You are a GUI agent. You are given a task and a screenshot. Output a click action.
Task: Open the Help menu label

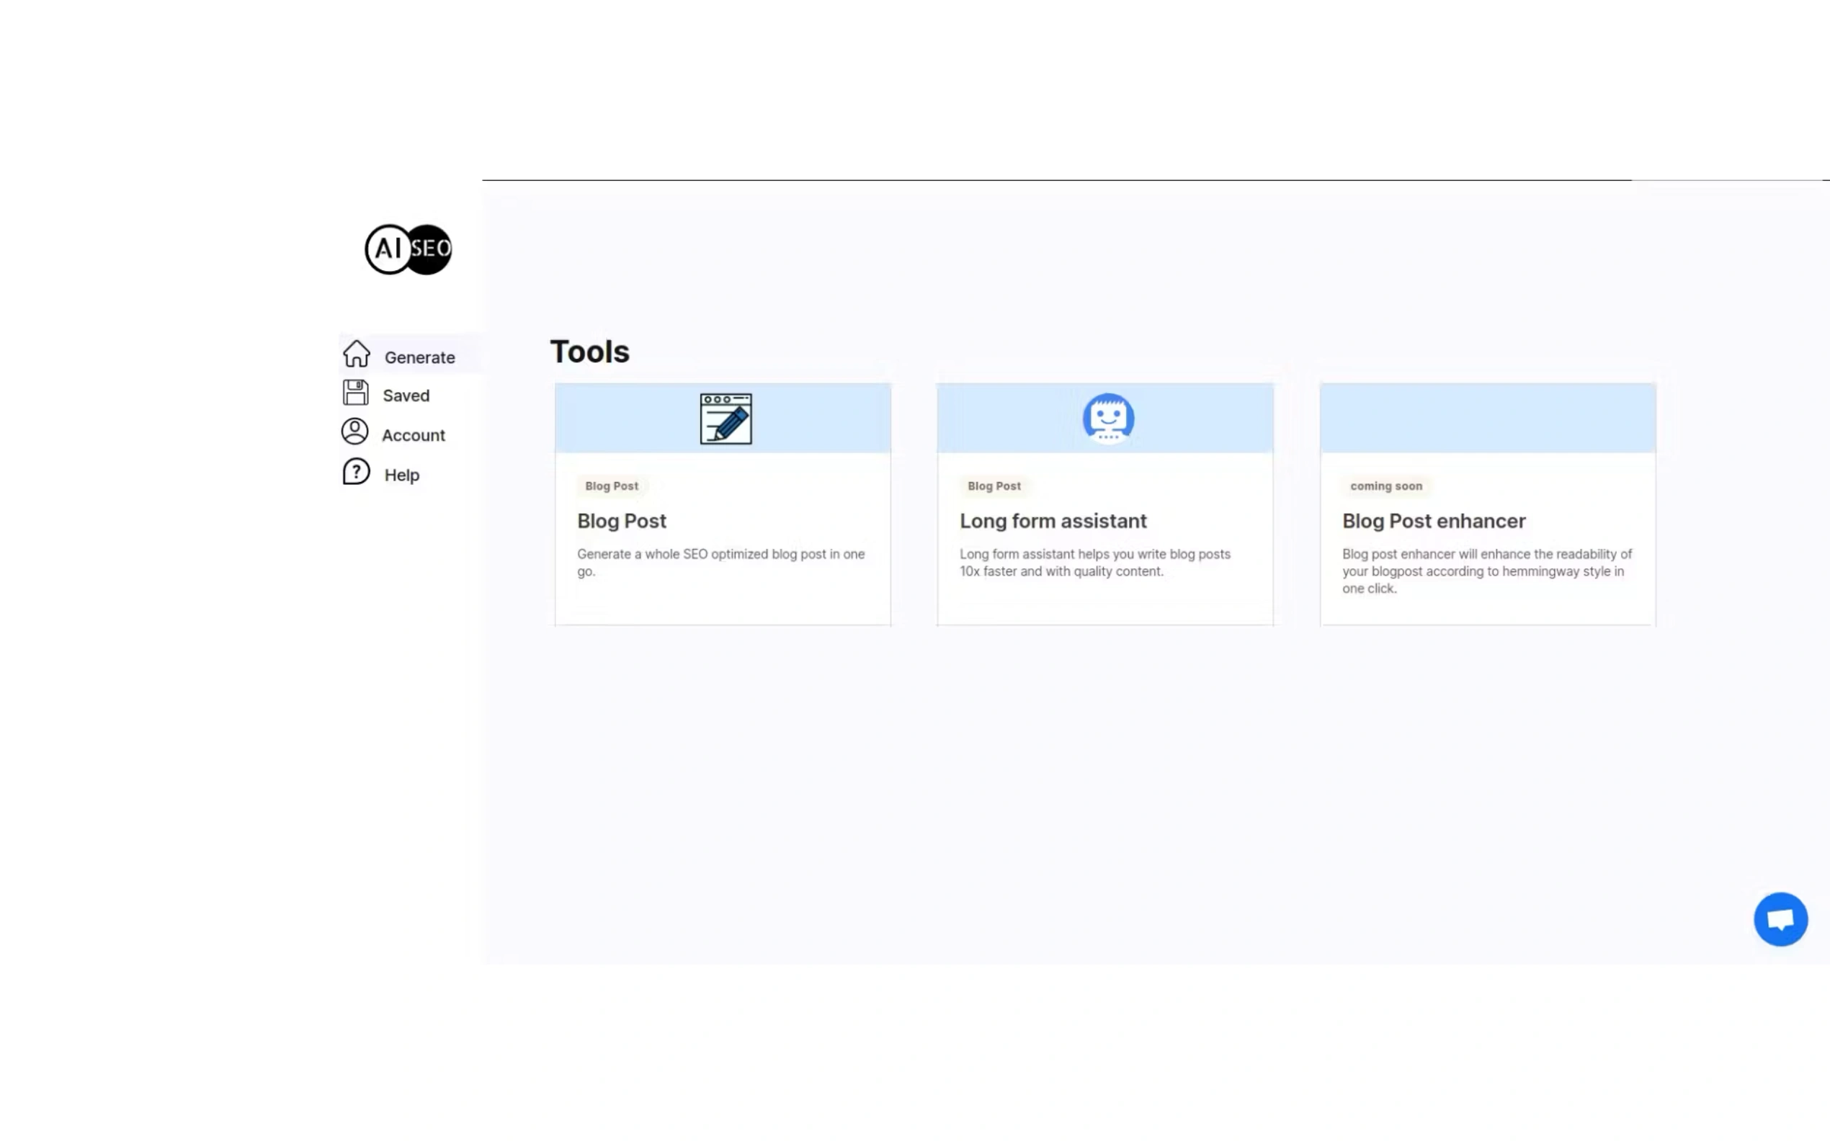pos(401,475)
